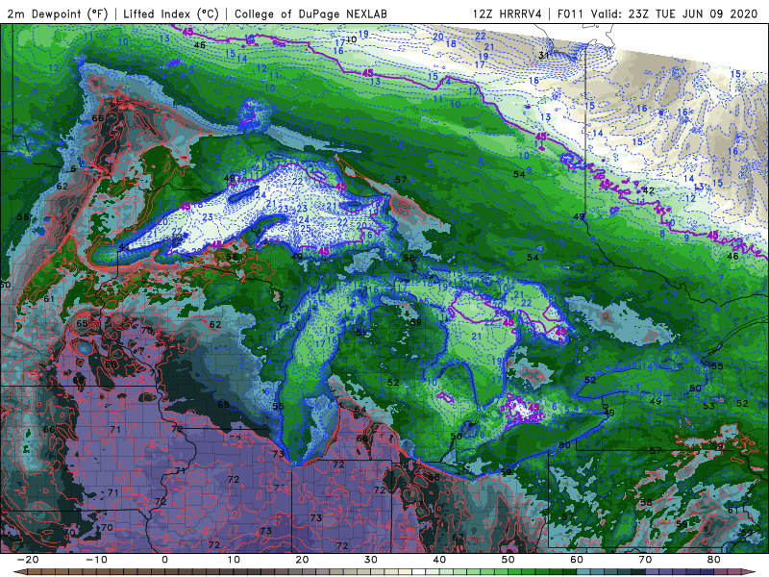Viewport: 769px width, 577px height.
Task: Click the 70 label on the color scale
Action: pos(645,560)
